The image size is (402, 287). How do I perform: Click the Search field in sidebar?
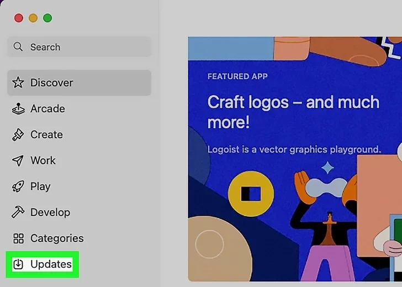pos(79,46)
